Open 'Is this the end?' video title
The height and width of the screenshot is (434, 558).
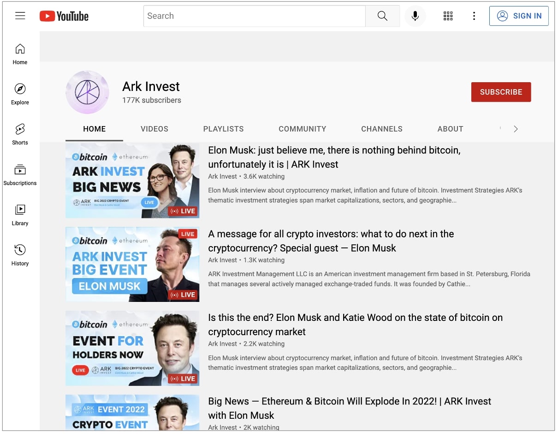coord(356,325)
